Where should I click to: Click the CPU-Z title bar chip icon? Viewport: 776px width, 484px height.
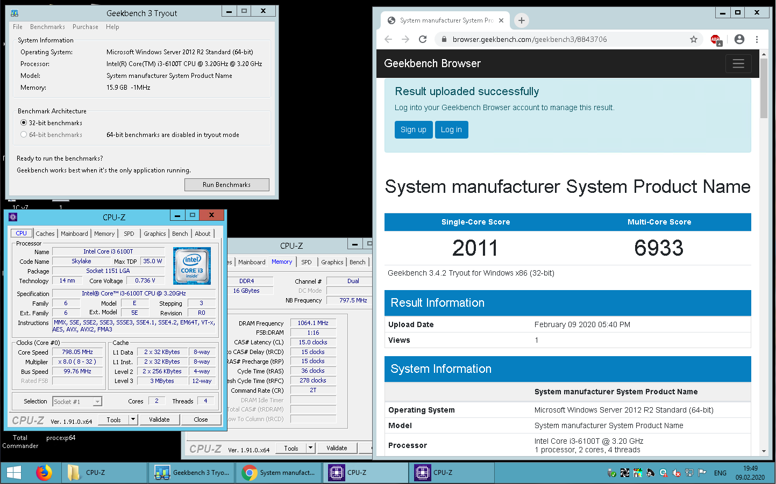[x=13, y=216]
